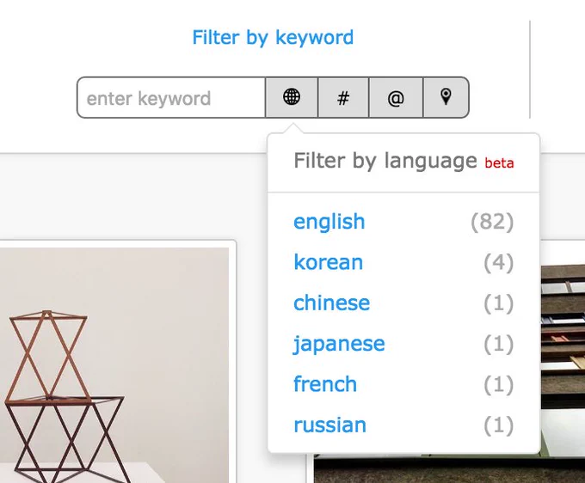Select the hashtag filter icon
The width and height of the screenshot is (585, 483).
click(343, 98)
